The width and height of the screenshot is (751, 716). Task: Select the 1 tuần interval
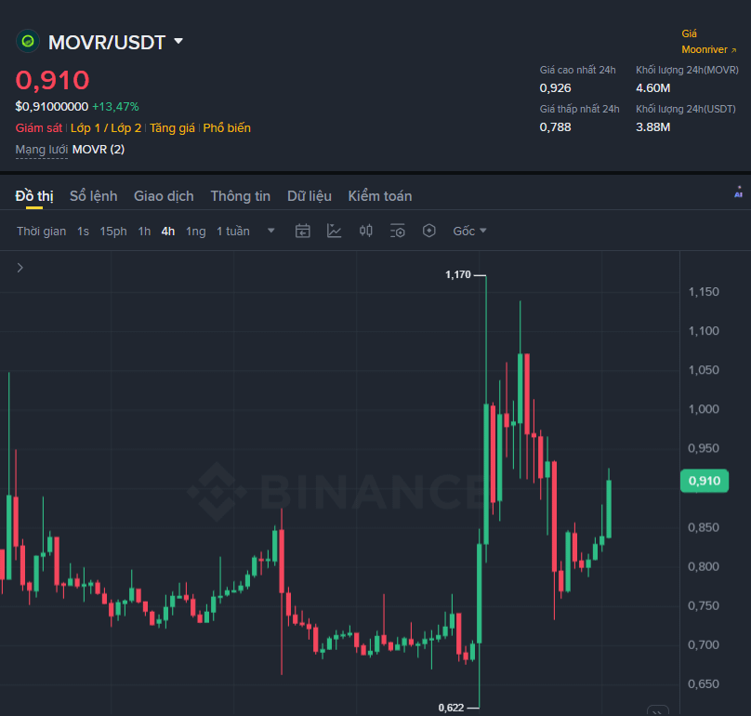(x=232, y=231)
